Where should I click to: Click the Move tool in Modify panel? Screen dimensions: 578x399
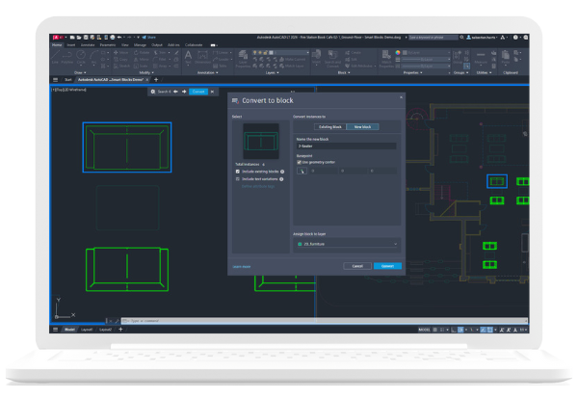(121, 53)
